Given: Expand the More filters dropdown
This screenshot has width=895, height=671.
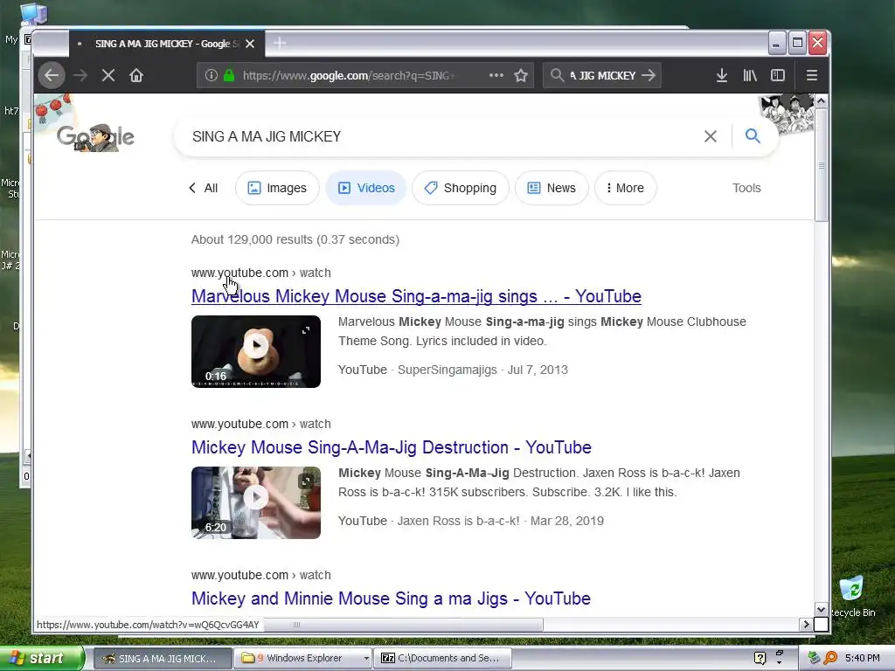Looking at the screenshot, I should coord(625,189).
